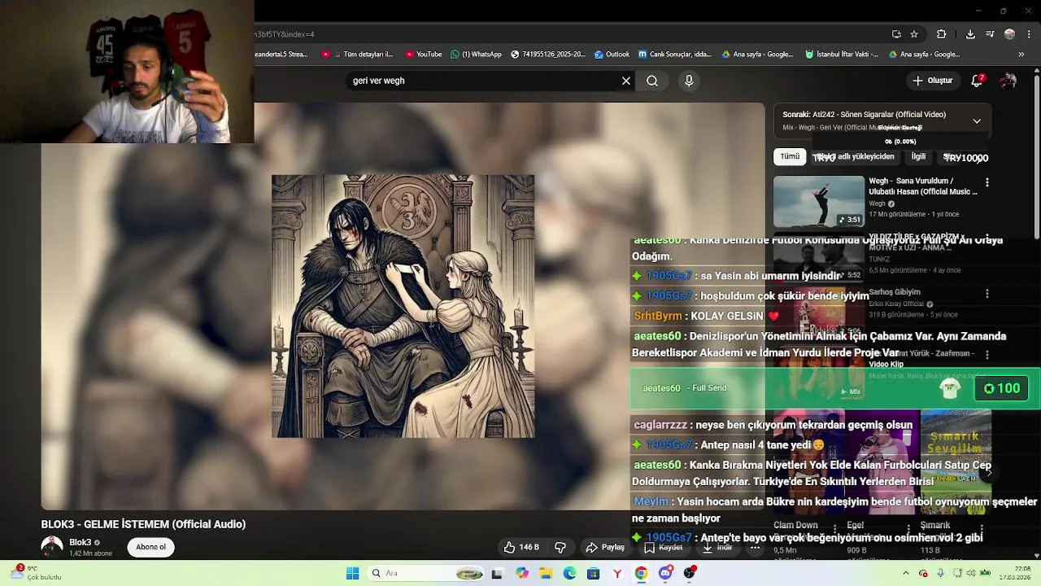The height and width of the screenshot is (586, 1041).
Task: Open Blok3 channel name
Action: click(x=81, y=542)
